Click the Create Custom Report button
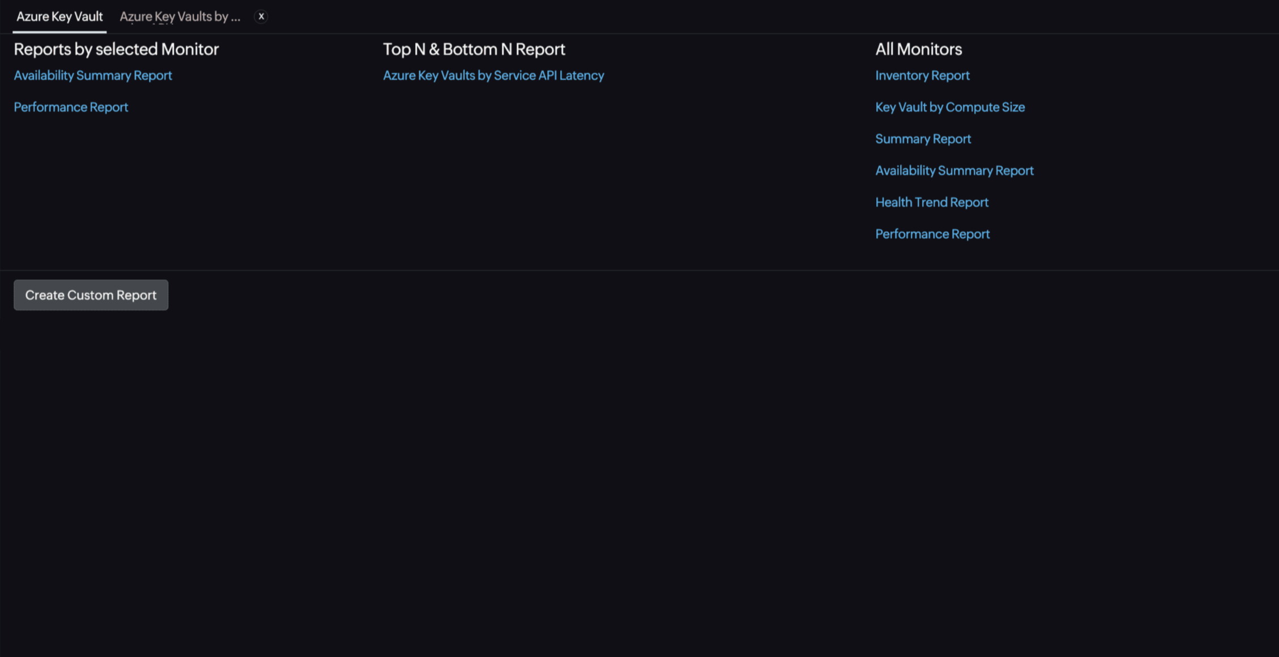This screenshot has height=657, width=1279. (x=91, y=295)
